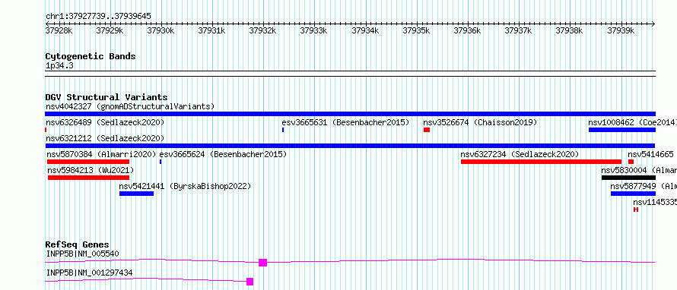This screenshot has width=677, height=290.
Task: Open the RefSeq Genes track title
Action: coord(78,244)
